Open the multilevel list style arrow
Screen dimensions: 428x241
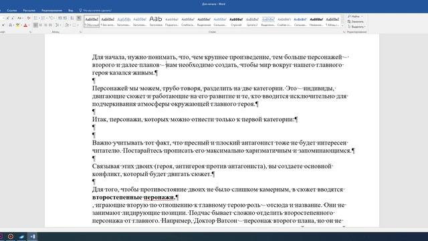click(54, 18)
